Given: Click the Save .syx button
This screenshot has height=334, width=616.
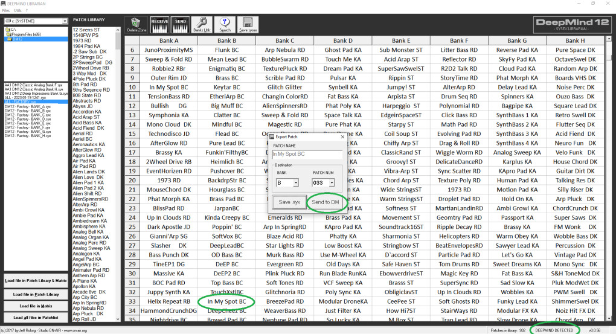Looking at the screenshot, I should tap(289, 202).
